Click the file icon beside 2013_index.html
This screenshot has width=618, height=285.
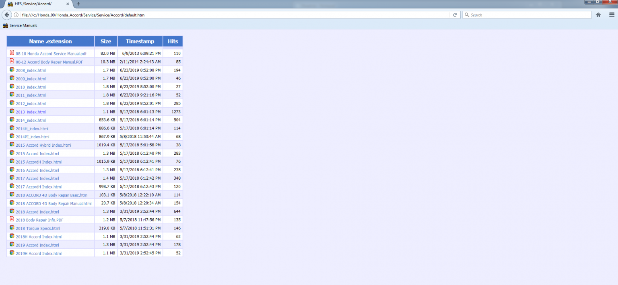coord(12,111)
